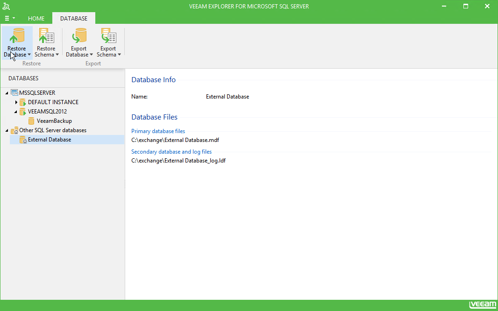Click the Veeam Explorer app icon in title bar
Viewport: 498px width, 311px height.
coord(6,7)
